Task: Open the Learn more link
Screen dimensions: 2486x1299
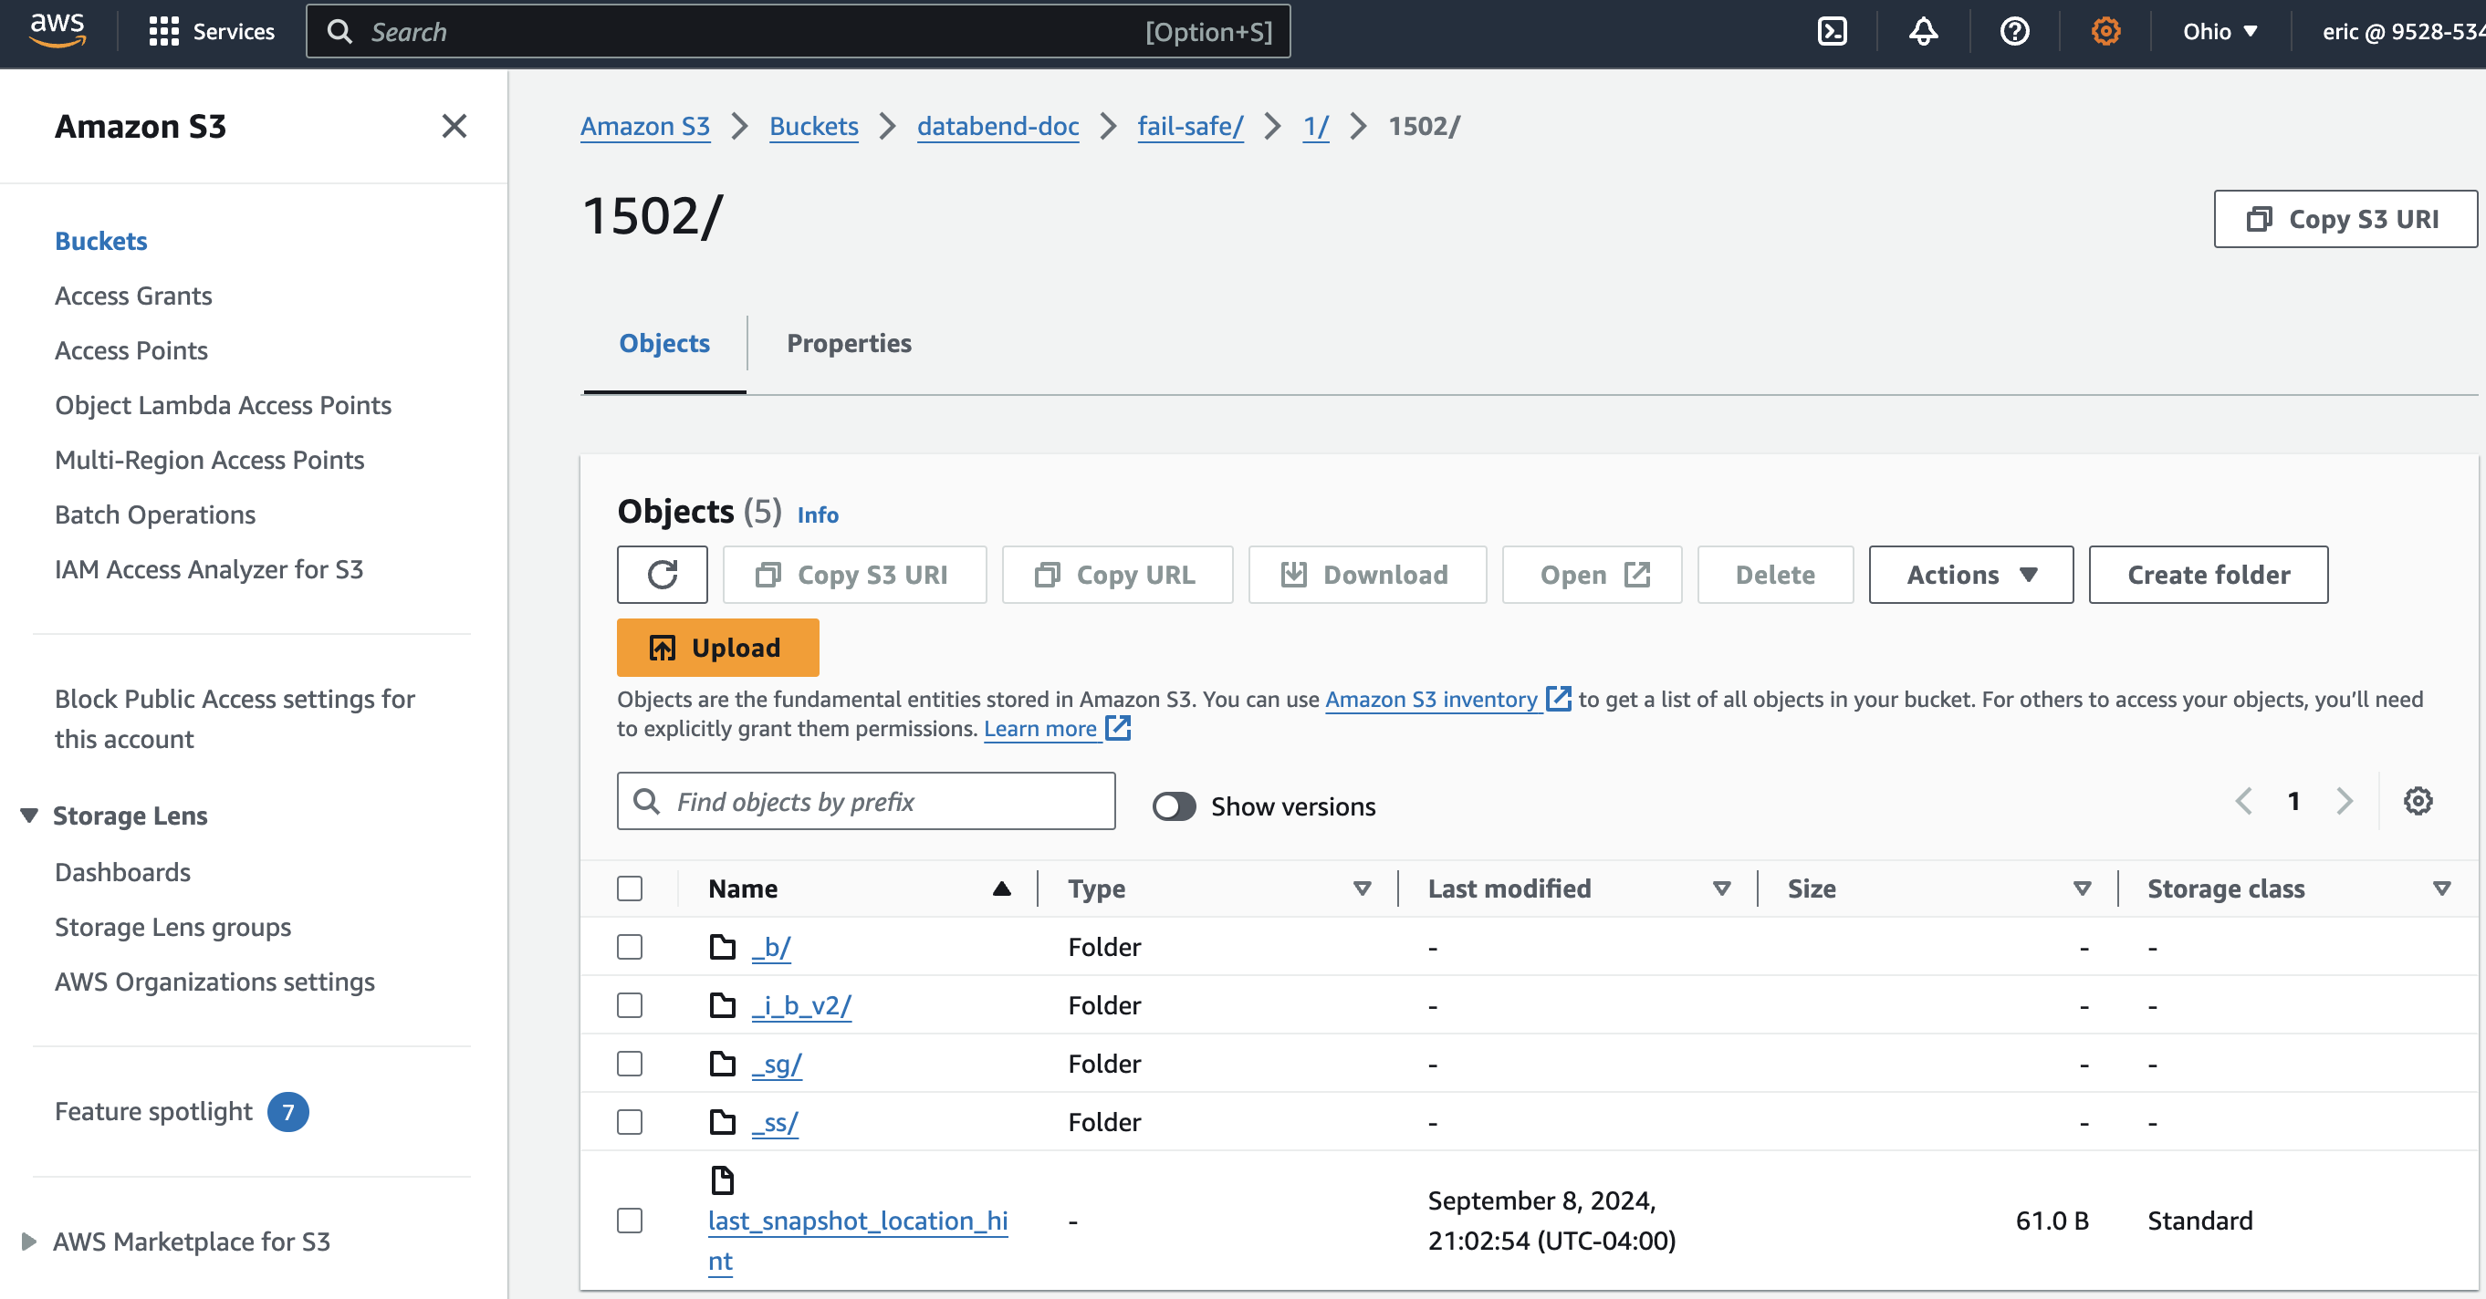Action: (x=1040, y=728)
